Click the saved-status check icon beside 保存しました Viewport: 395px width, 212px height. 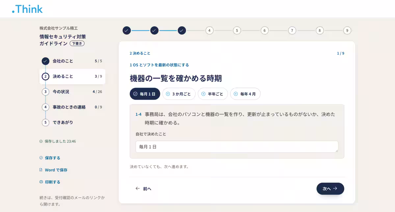click(x=41, y=141)
